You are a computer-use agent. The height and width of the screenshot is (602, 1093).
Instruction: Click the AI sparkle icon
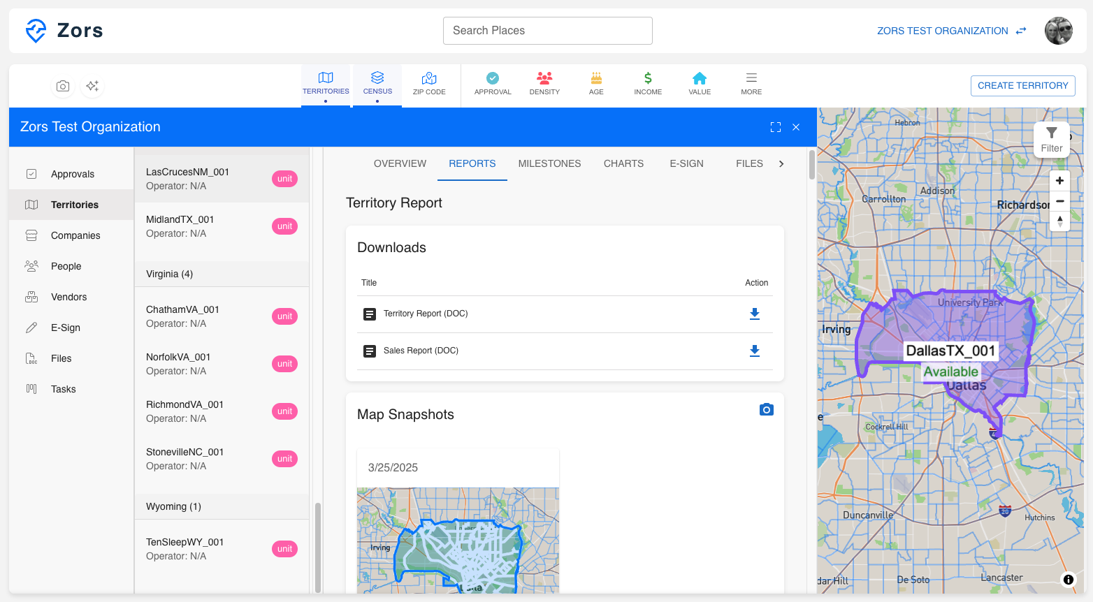(92, 86)
